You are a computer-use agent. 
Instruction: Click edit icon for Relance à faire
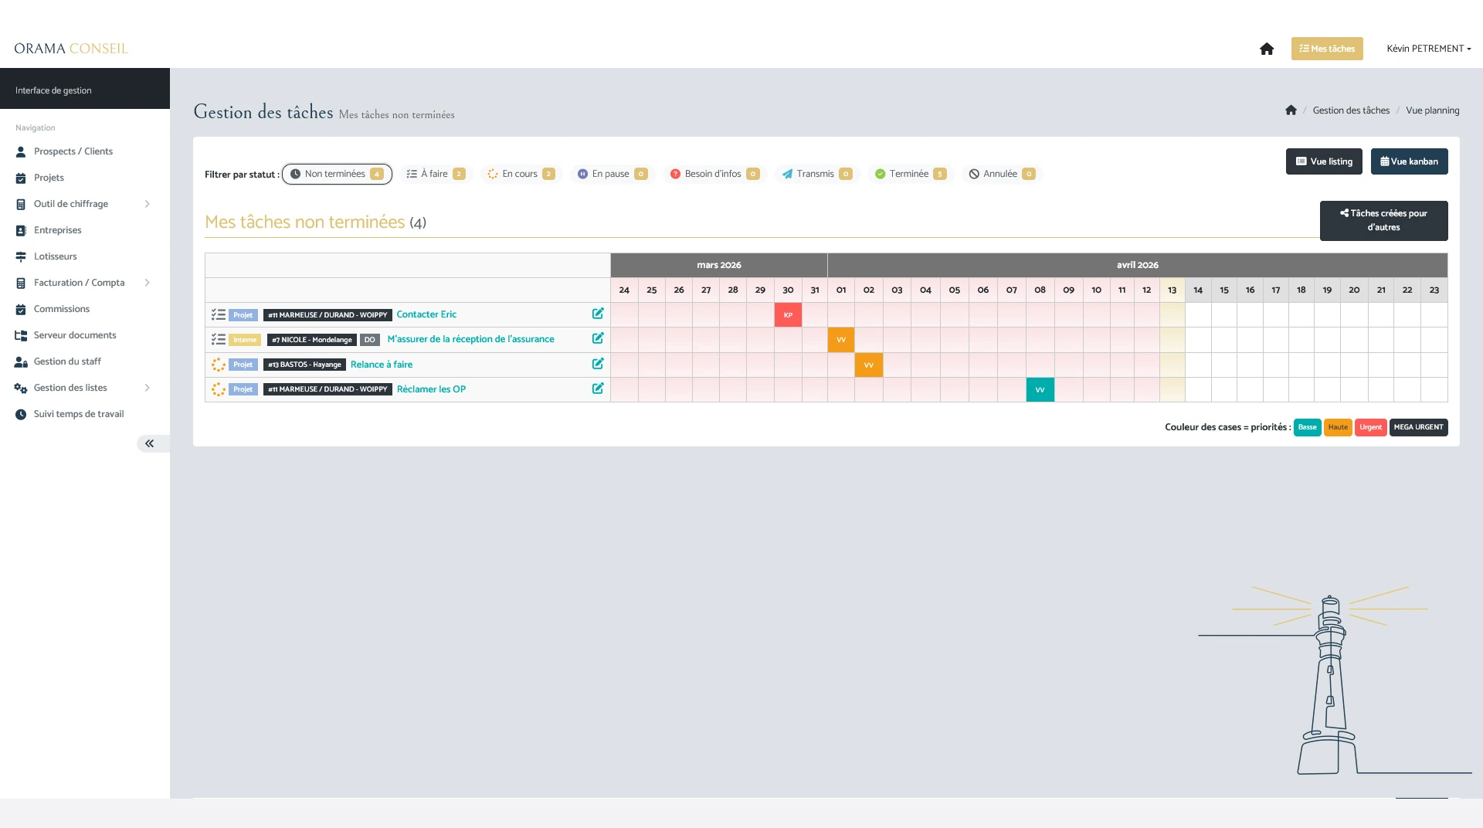[x=598, y=364]
